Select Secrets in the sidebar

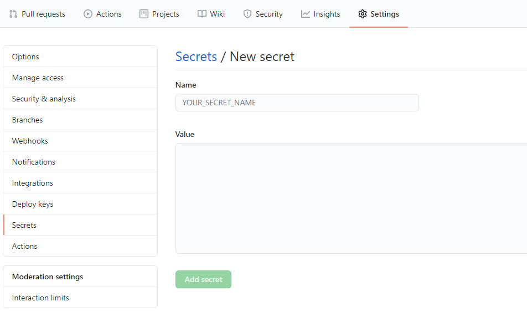pyautogui.click(x=80, y=225)
